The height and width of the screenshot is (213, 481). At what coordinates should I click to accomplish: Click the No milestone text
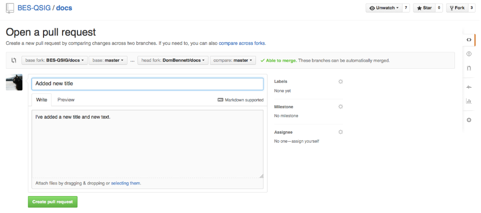(x=286, y=116)
